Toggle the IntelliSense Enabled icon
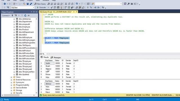 [61, 8]
